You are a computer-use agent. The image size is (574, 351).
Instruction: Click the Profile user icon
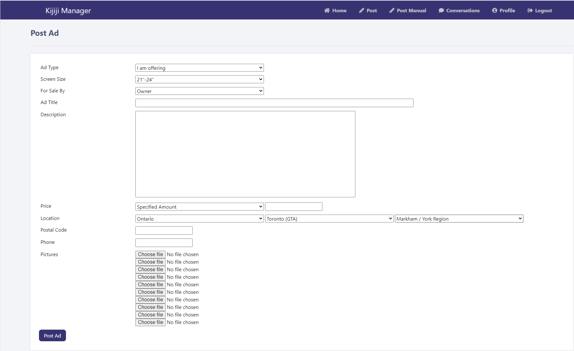pyautogui.click(x=495, y=10)
